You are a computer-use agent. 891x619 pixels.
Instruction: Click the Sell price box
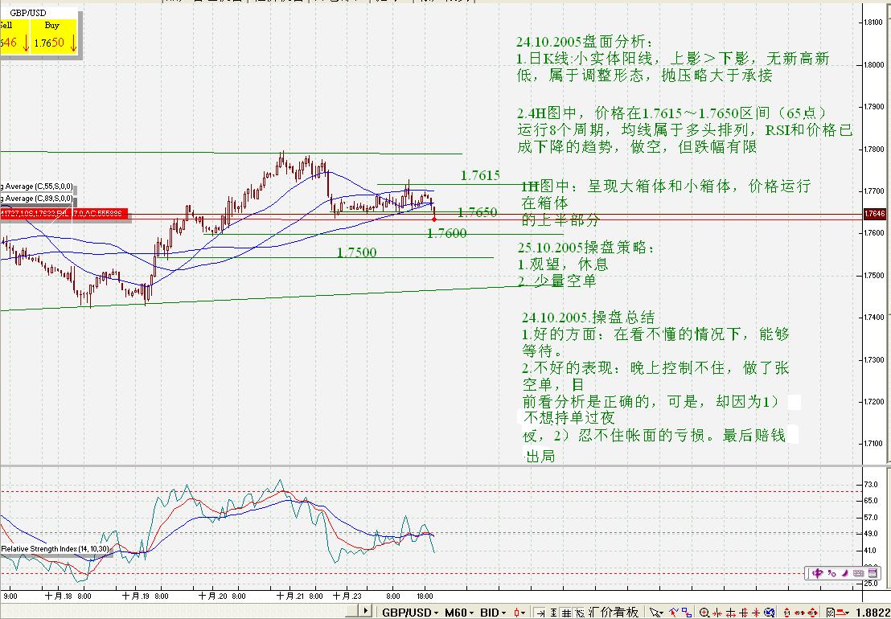coord(14,36)
